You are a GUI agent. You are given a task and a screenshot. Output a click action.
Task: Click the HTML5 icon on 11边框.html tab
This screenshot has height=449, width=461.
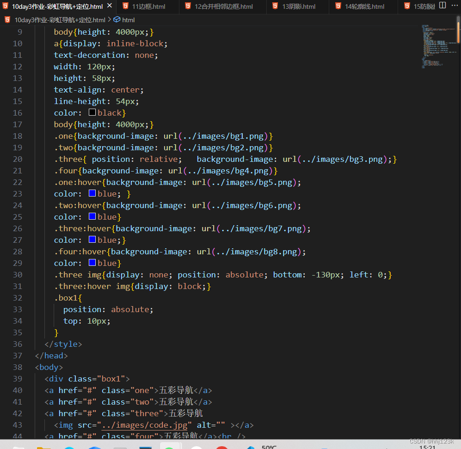[126, 6]
